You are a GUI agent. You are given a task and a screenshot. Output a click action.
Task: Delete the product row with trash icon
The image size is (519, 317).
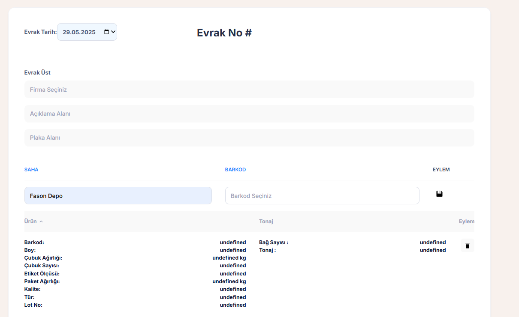(x=467, y=246)
